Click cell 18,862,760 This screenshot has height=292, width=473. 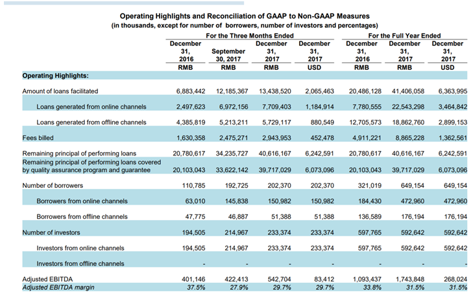point(408,122)
